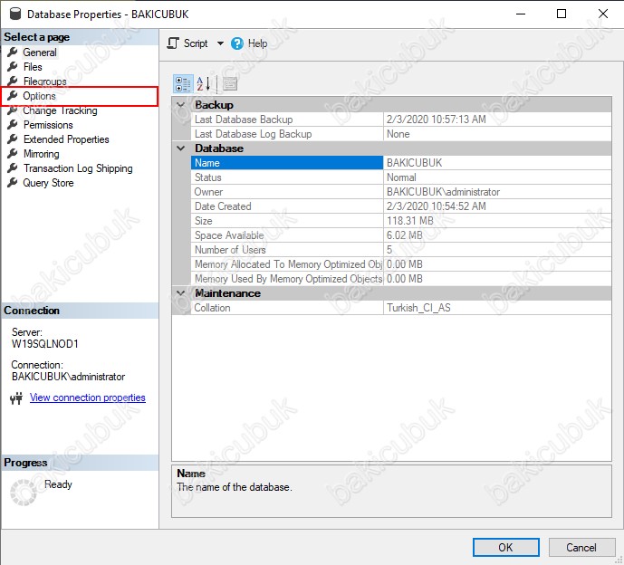Open the View connection properties link
This screenshot has width=624, height=565.
pos(88,397)
